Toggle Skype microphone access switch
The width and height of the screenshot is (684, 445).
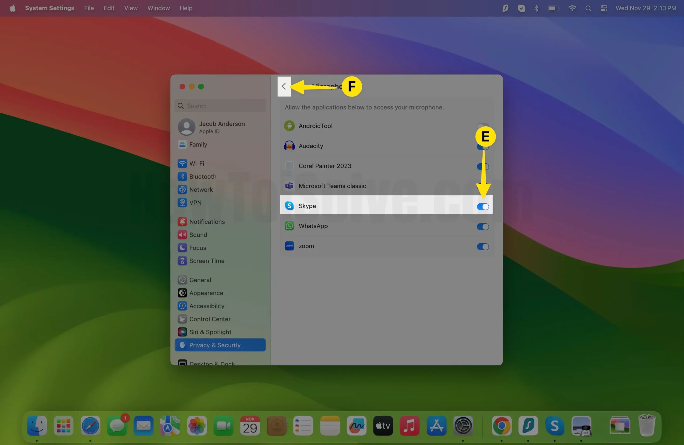click(483, 206)
